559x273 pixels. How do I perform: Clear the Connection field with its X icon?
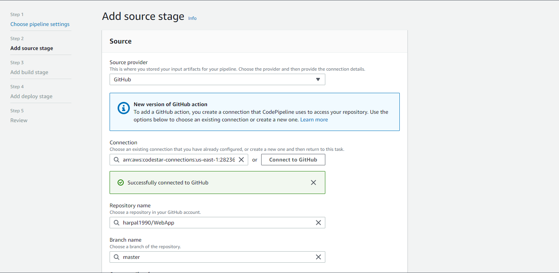tap(241, 160)
